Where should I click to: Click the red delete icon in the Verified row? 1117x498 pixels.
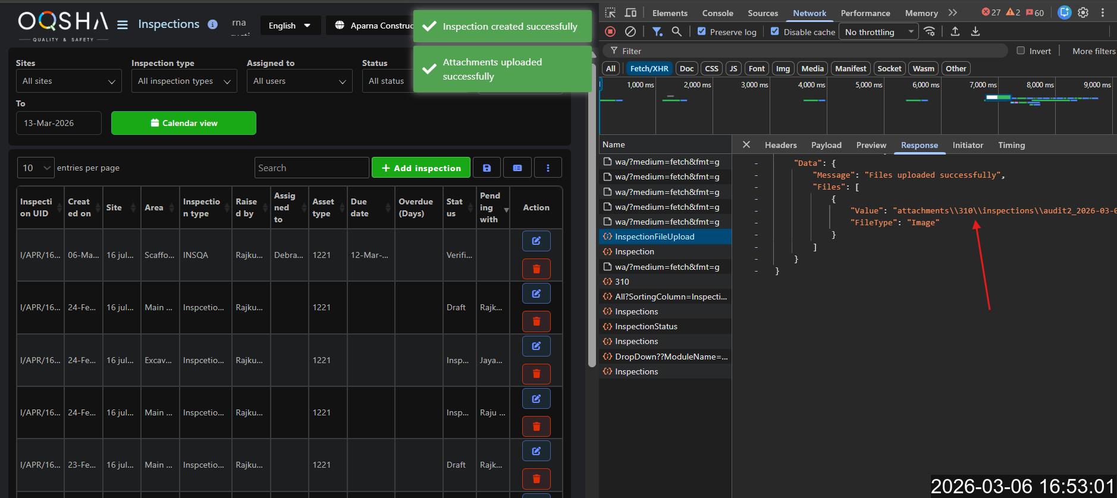536,269
